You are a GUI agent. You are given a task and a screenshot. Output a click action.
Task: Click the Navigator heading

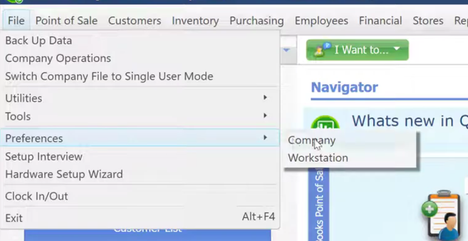coord(344,87)
